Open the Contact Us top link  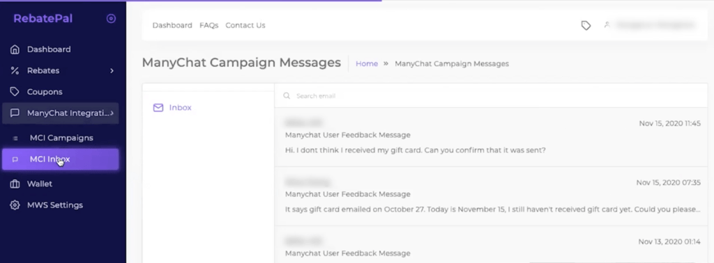[245, 26]
